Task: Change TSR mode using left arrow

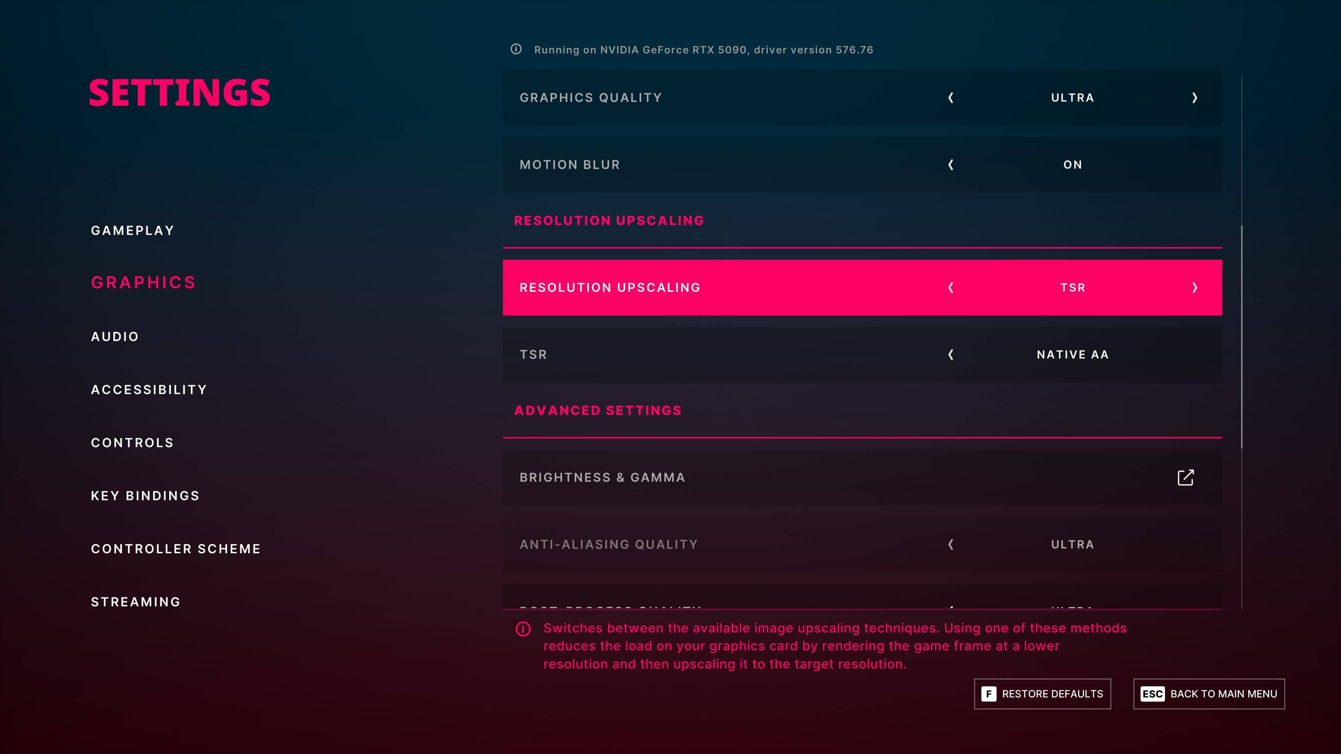Action: 951,355
